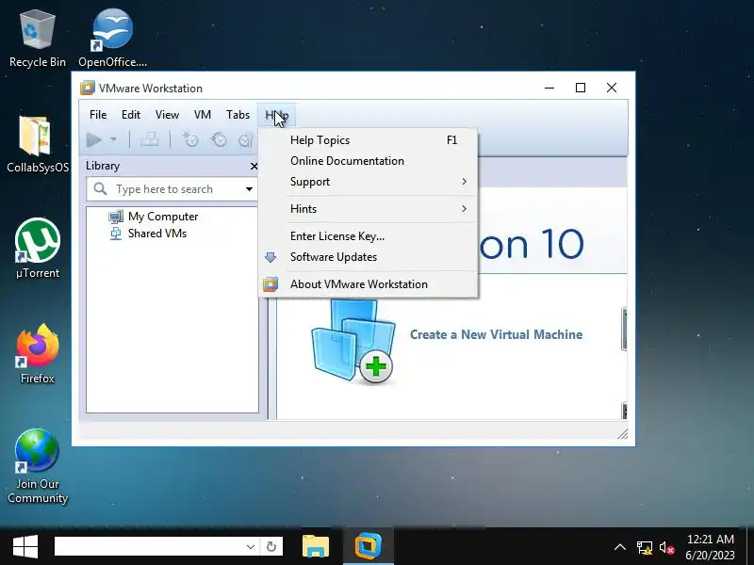This screenshot has height=565, width=754.
Task: Click the muted volume tray icon
Action: pos(666,547)
